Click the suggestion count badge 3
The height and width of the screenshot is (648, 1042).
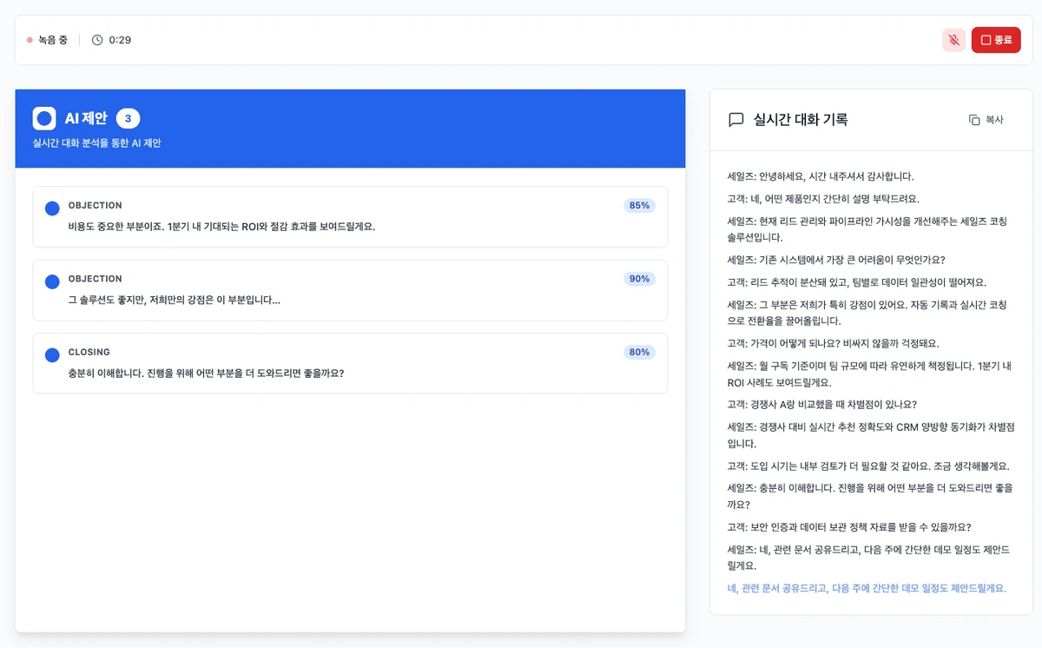click(x=129, y=118)
